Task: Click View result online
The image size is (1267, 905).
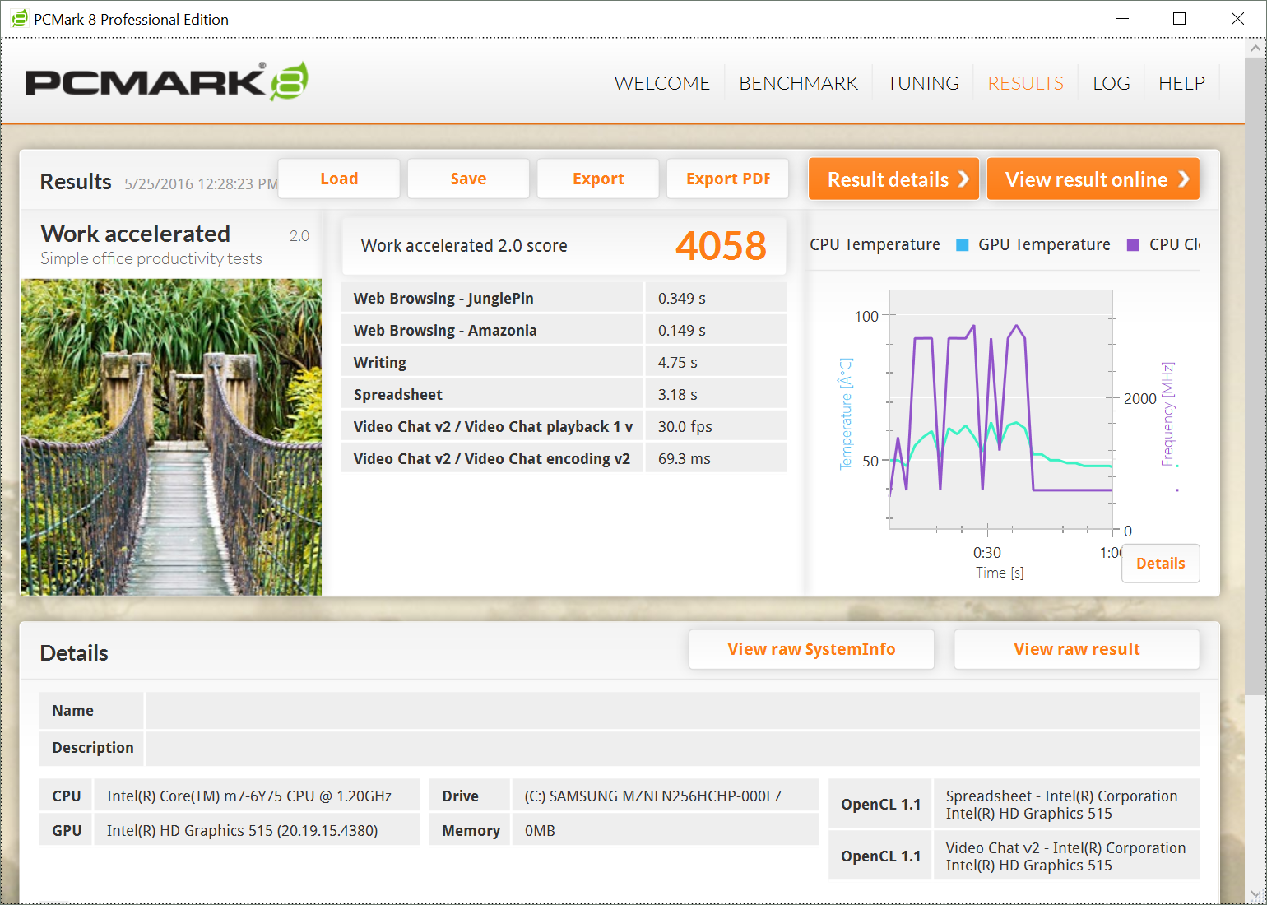Action: (x=1093, y=179)
